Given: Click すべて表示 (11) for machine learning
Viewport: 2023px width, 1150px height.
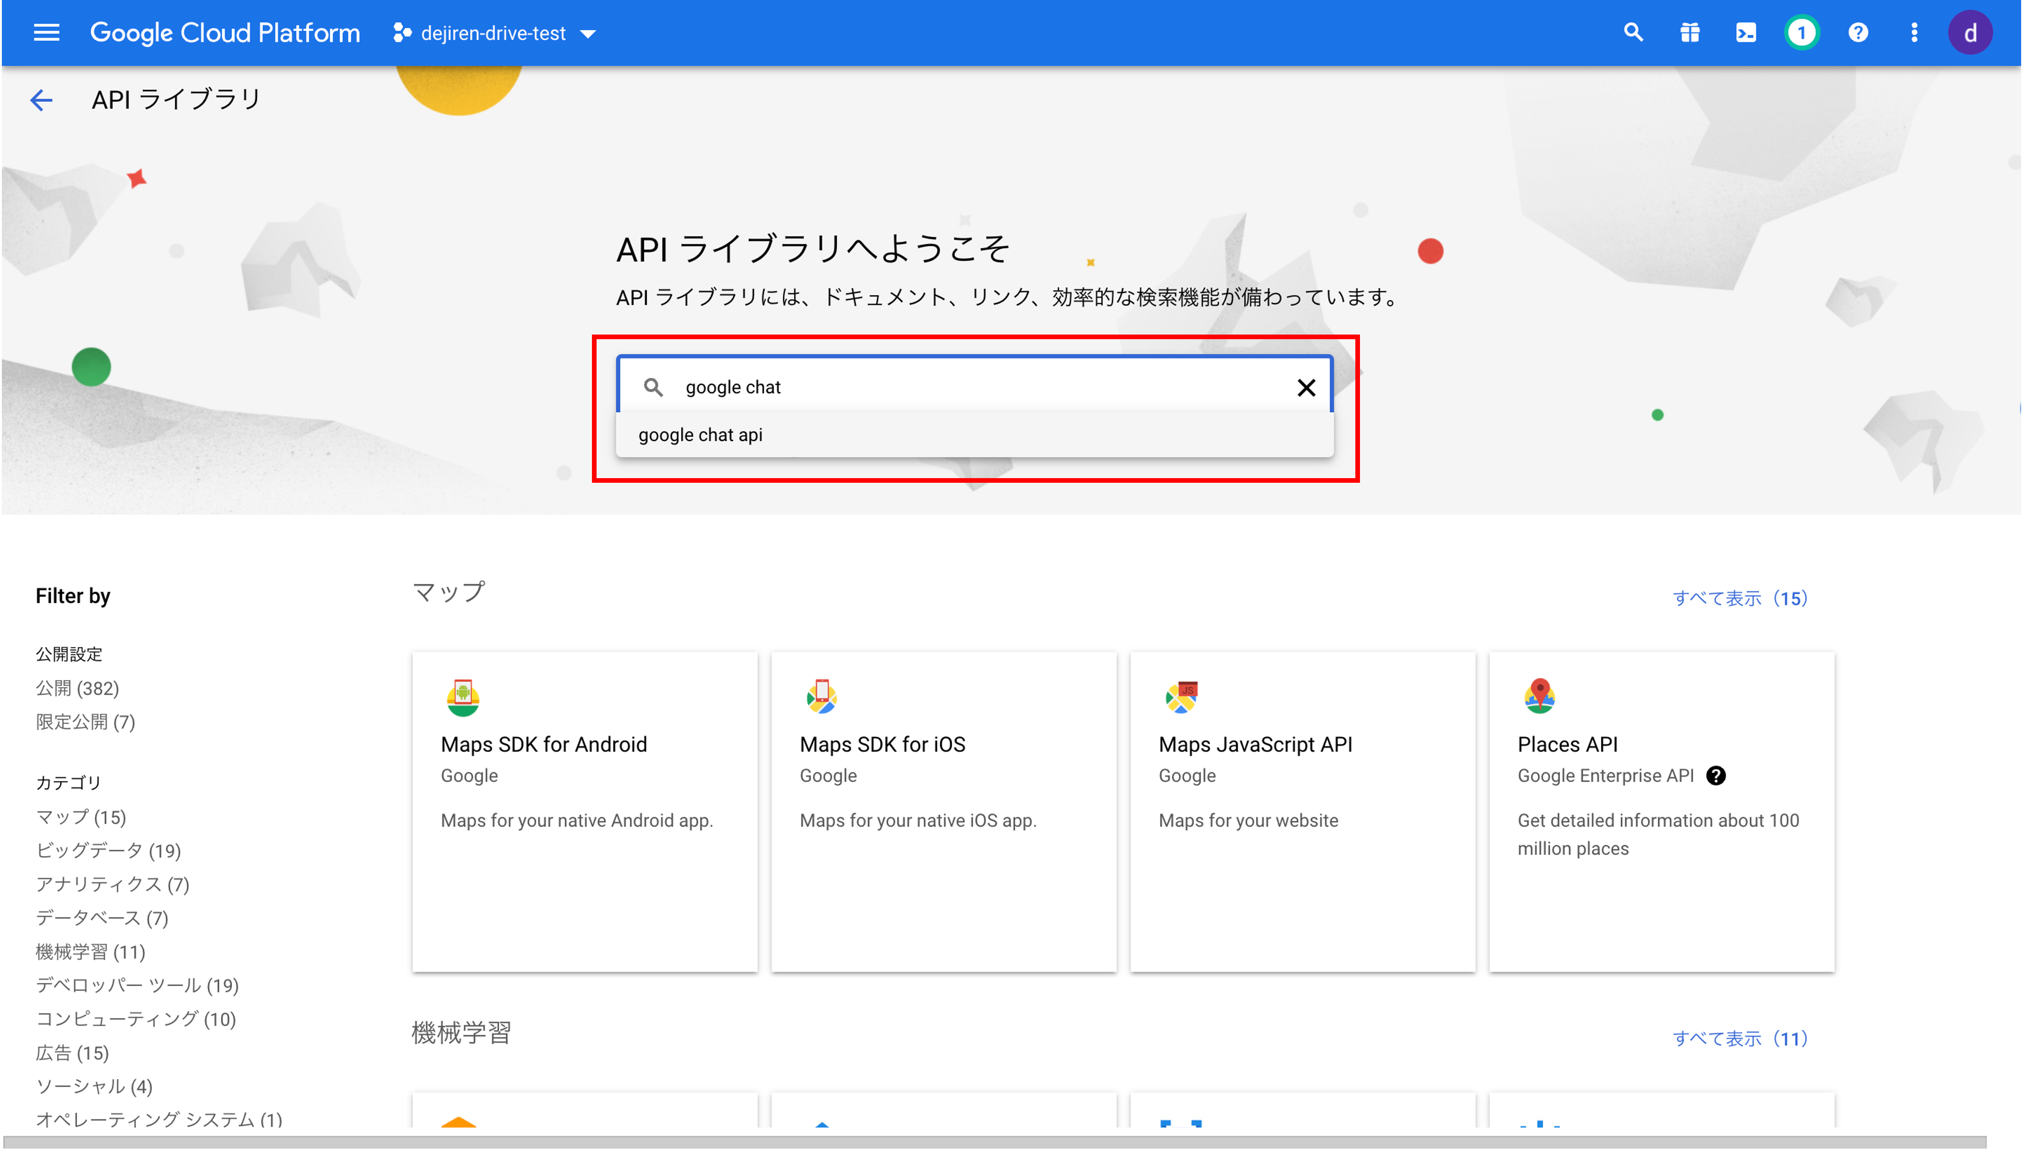Looking at the screenshot, I should pos(1740,1038).
